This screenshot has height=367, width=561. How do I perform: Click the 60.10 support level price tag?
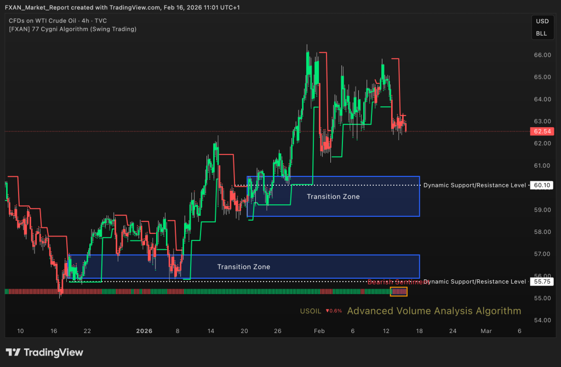click(541, 185)
